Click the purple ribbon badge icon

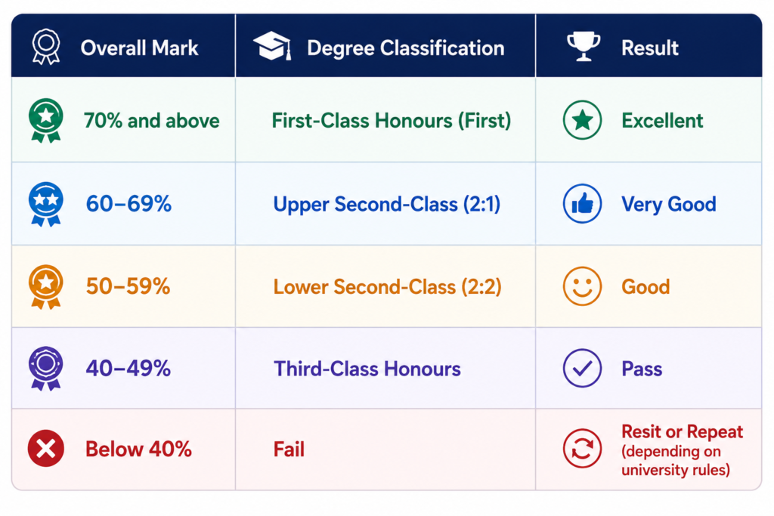coord(46,368)
